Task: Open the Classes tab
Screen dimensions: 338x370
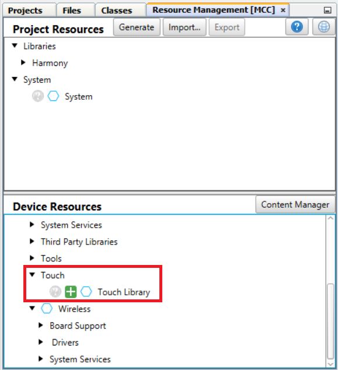Action: pos(117,11)
